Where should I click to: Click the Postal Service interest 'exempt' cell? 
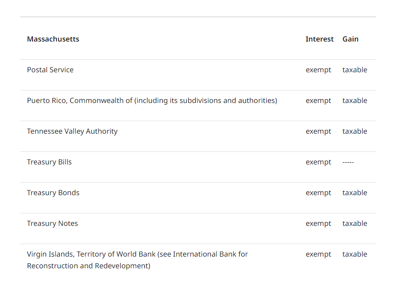pyautogui.click(x=318, y=70)
